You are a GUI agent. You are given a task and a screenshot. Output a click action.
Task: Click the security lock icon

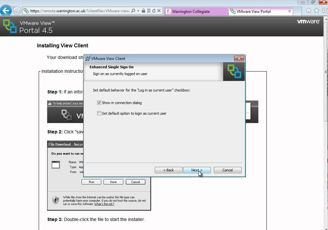(143, 11)
